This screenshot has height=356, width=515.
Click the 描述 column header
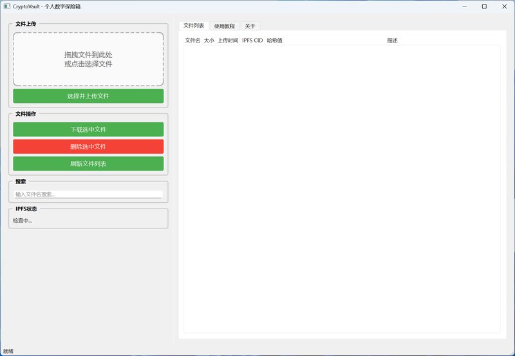pos(392,41)
